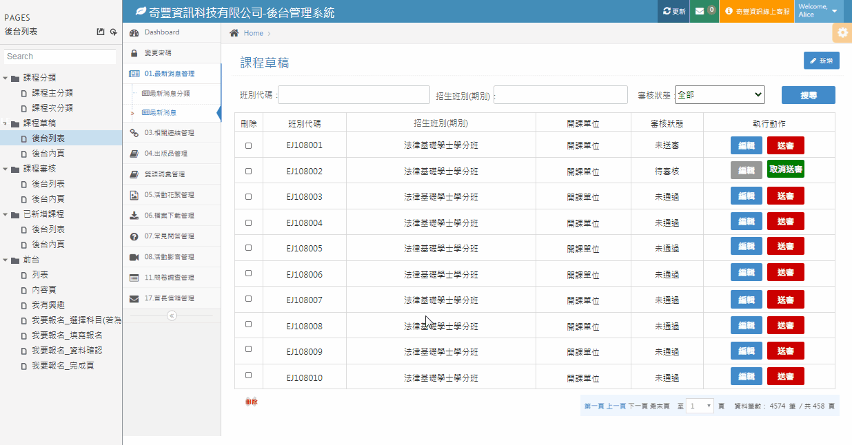This screenshot has width=852, height=445.
Task: Tick the delete checkbox for EJ108010
Action: click(249, 375)
